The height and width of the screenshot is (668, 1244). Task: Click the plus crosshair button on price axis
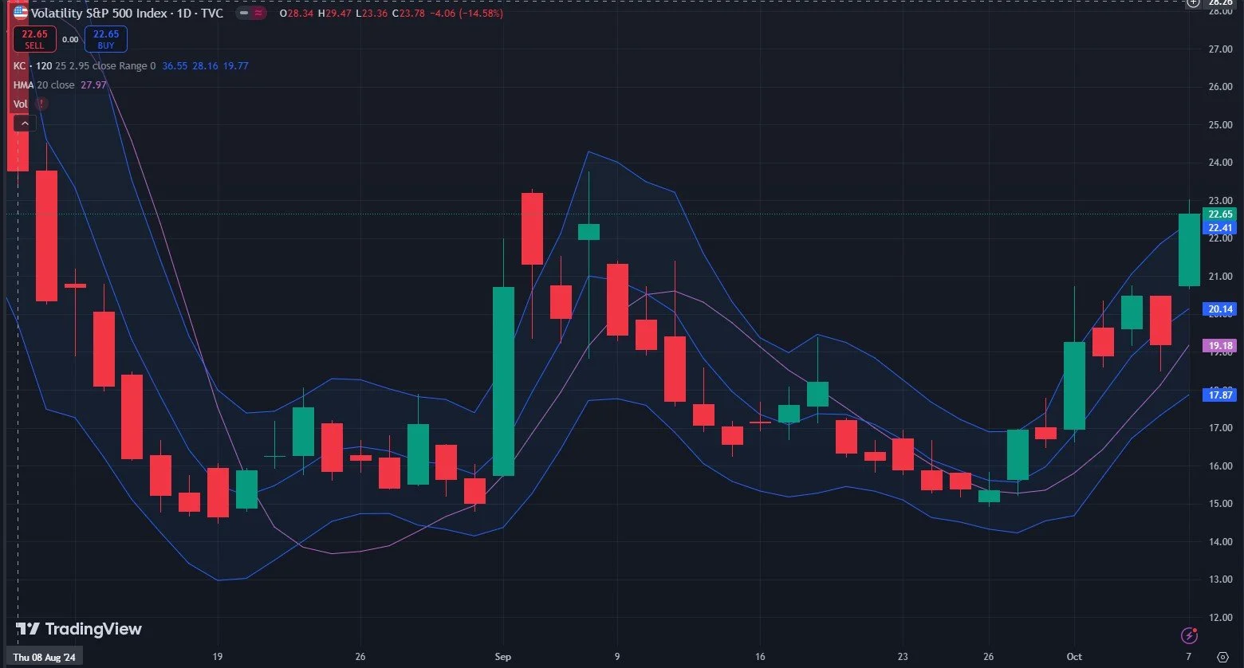pos(1192,2)
